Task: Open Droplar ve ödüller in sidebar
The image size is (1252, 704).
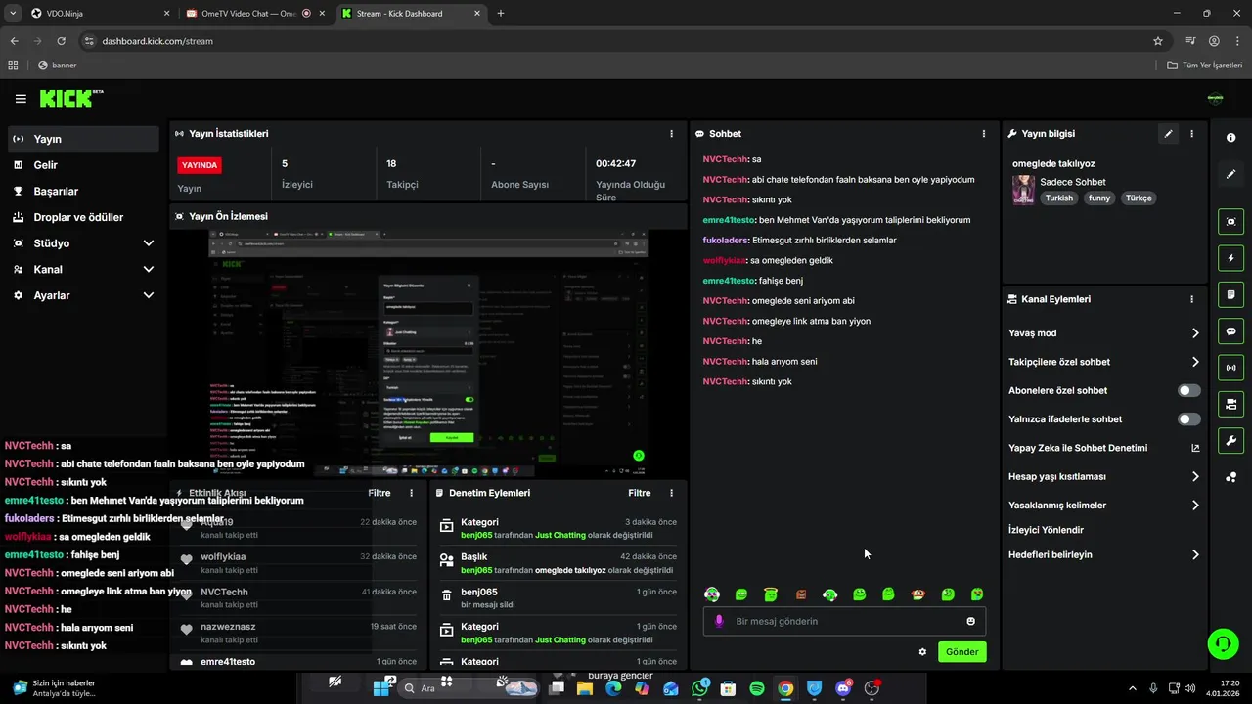Action: (x=84, y=217)
